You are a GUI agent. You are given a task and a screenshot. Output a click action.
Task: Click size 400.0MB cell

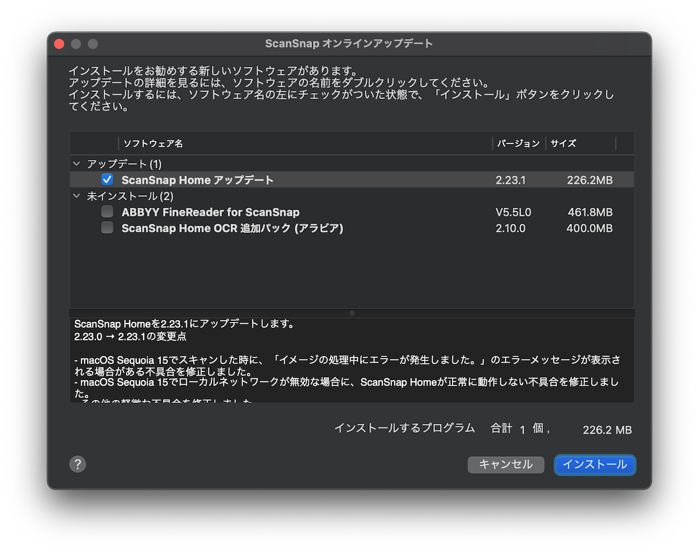589,228
